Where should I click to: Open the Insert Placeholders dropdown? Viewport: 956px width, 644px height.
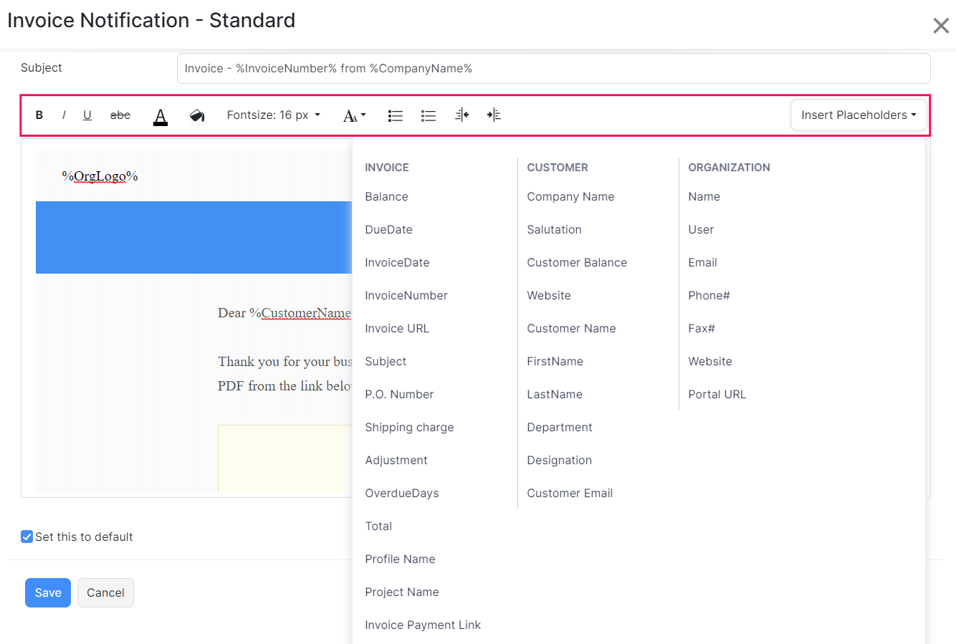coord(858,115)
